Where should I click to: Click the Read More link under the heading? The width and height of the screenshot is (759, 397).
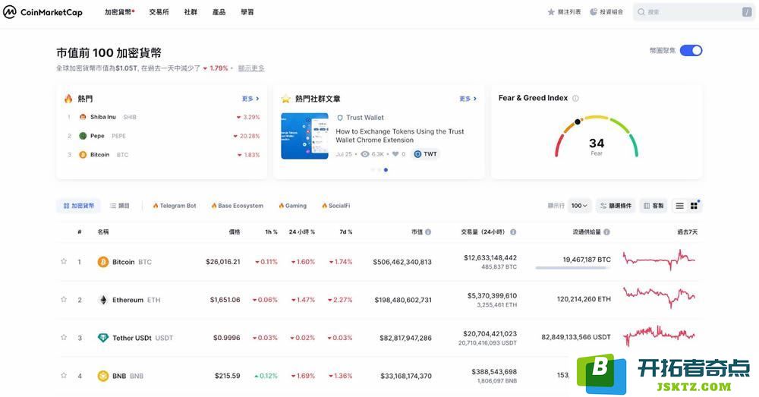[251, 68]
